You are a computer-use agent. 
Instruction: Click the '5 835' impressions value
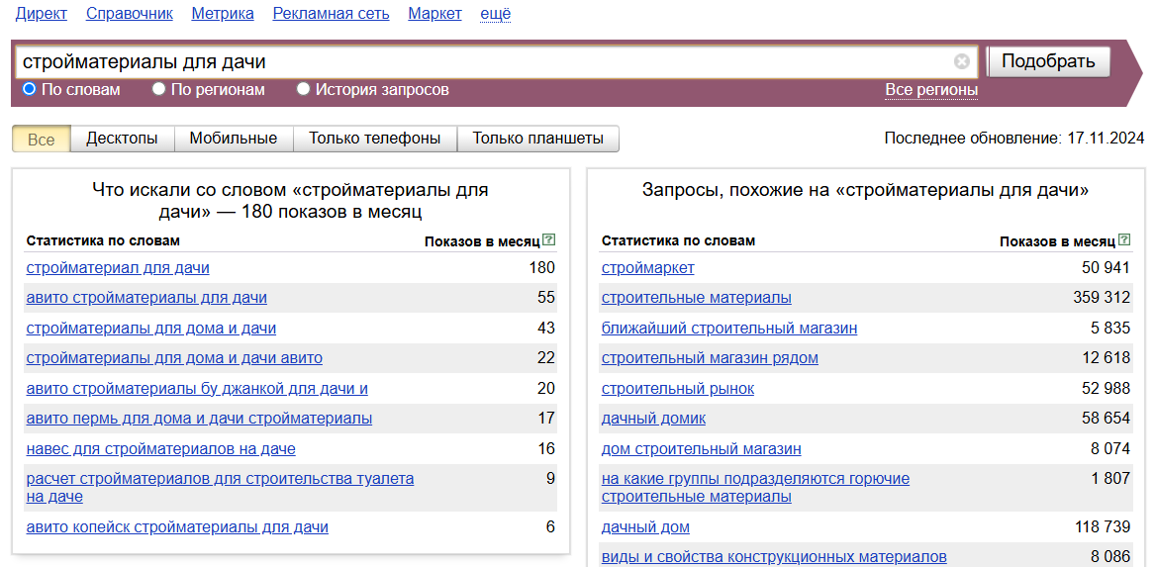click(1111, 329)
